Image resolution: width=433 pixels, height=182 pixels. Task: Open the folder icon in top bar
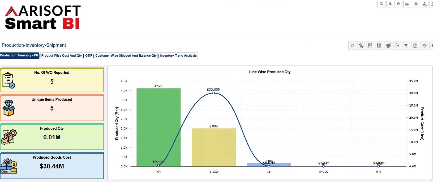click(x=407, y=4)
